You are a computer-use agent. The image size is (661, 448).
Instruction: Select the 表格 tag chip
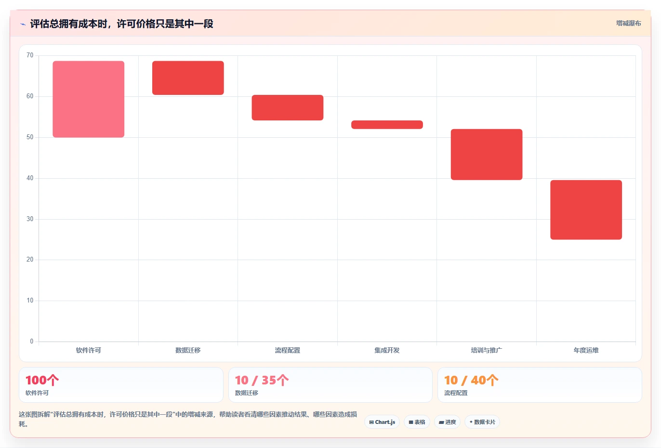[x=417, y=422]
